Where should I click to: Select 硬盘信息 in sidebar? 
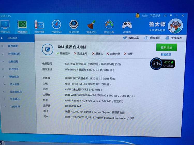pyautogui.click(x=14, y=77)
